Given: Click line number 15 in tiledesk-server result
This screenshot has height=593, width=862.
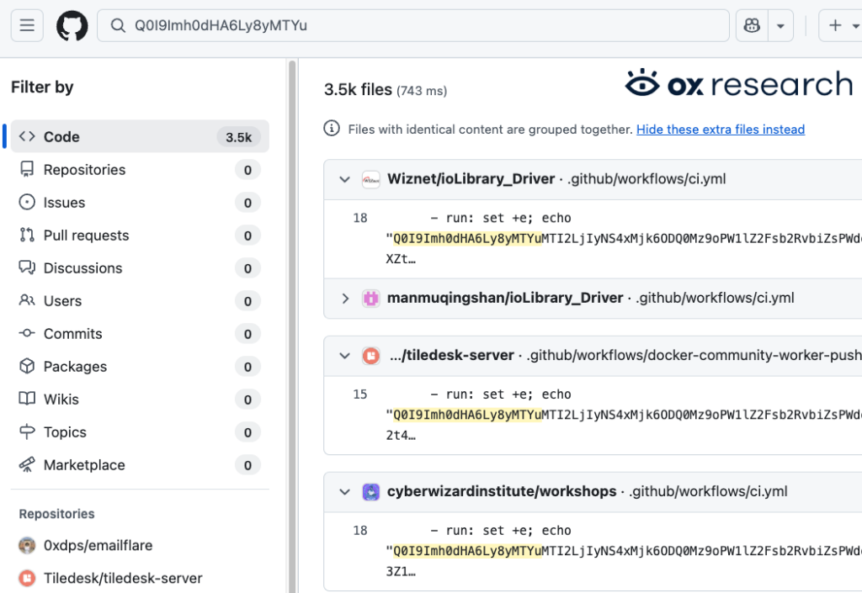Looking at the screenshot, I should pyautogui.click(x=360, y=394).
